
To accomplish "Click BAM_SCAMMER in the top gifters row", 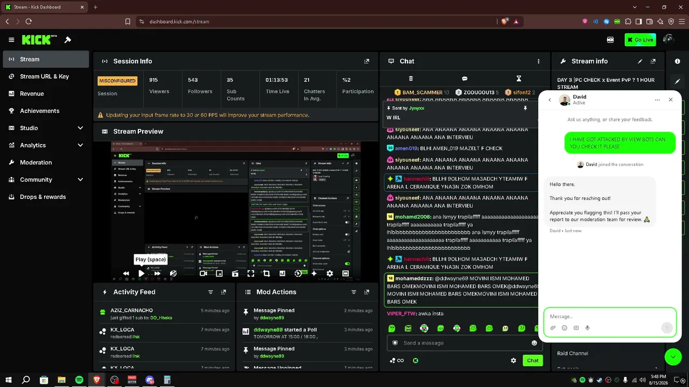I will click(422, 92).
